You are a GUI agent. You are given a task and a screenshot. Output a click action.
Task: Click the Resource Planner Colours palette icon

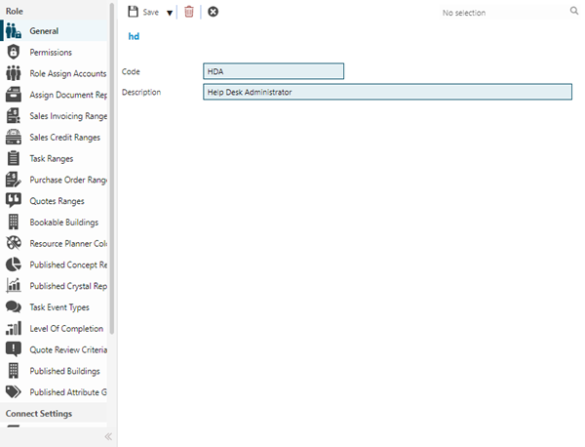[x=14, y=243]
